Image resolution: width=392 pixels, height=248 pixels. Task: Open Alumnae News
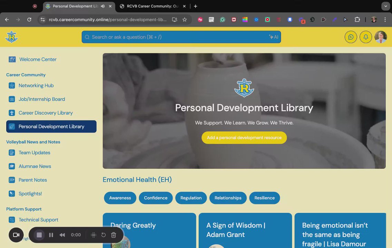(x=35, y=166)
